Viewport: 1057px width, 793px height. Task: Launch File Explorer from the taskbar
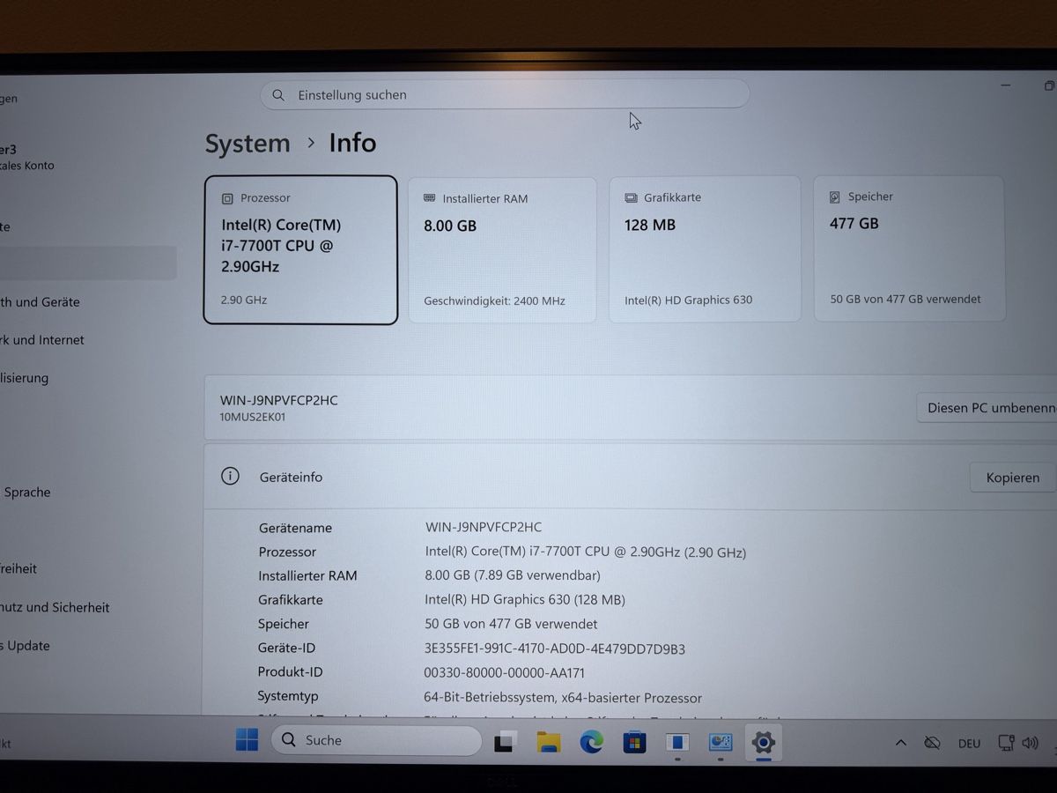click(x=549, y=742)
